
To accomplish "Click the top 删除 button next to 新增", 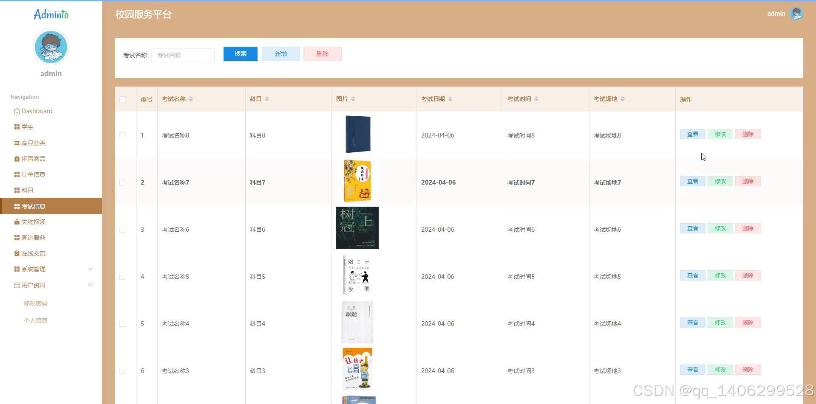I will 323,54.
